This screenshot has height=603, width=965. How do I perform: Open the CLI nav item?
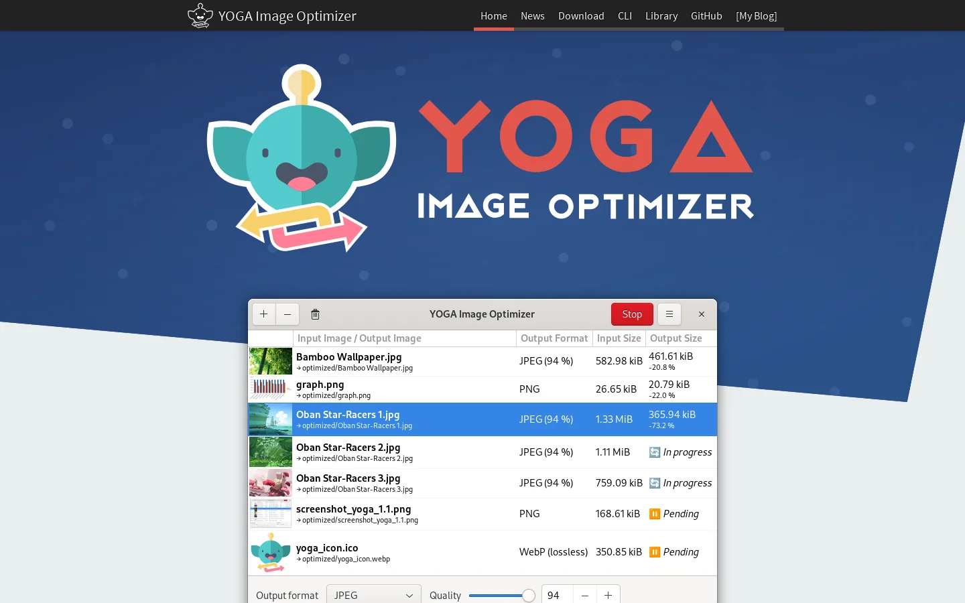coord(625,16)
